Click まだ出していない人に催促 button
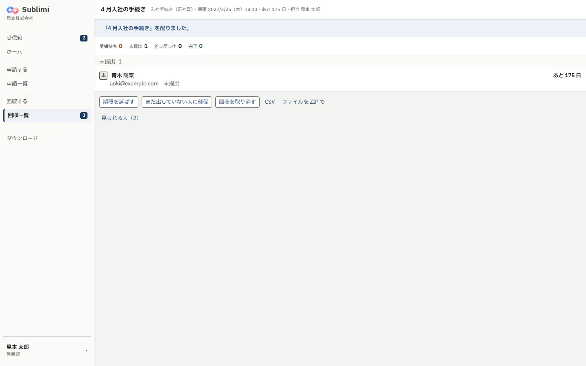Screen dimensions: 586x366 pyautogui.click(x=177, y=102)
